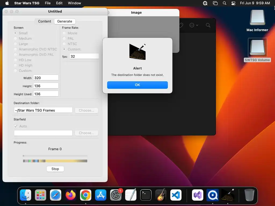Select Anamorphic DVD NTSC screen option

pyautogui.click(x=15, y=49)
